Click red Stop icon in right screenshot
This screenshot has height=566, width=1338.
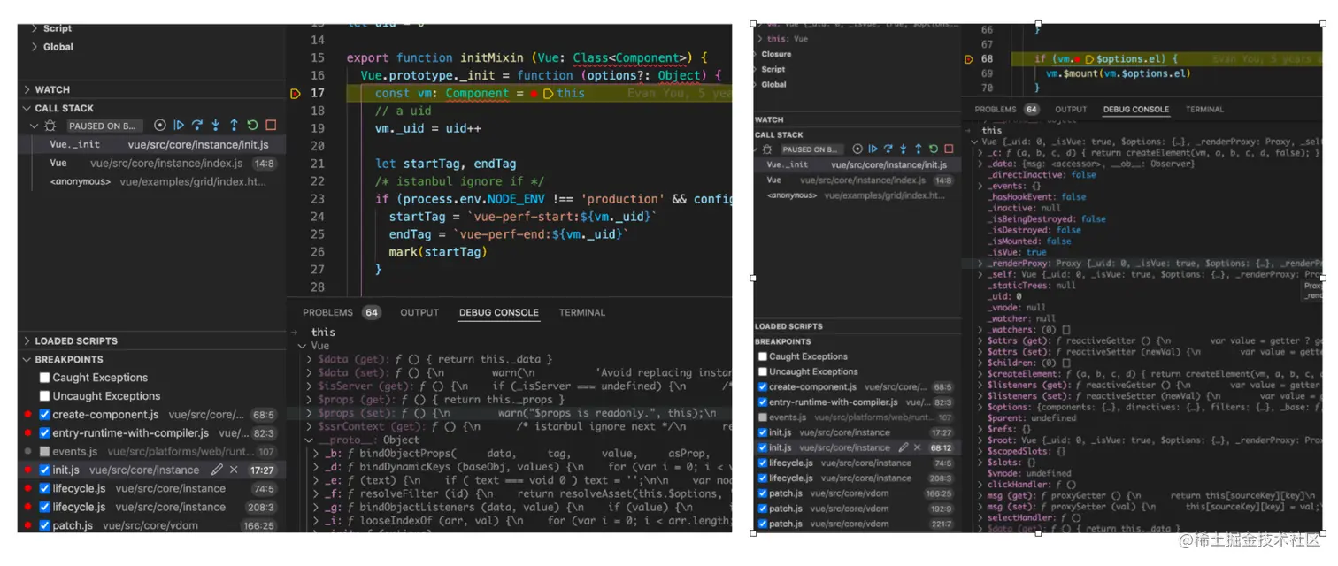pyautogui.click(x=949, y=149)
